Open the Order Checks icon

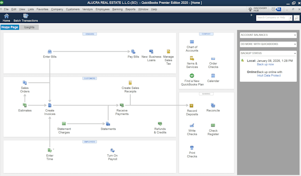click(x=213, y=59)
